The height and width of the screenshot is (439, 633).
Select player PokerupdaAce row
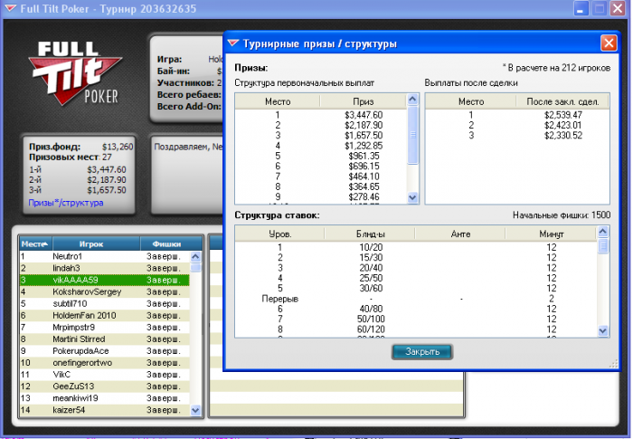(105, 351)
